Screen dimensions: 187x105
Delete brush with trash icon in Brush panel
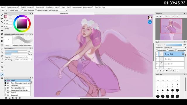click(20, 98)
